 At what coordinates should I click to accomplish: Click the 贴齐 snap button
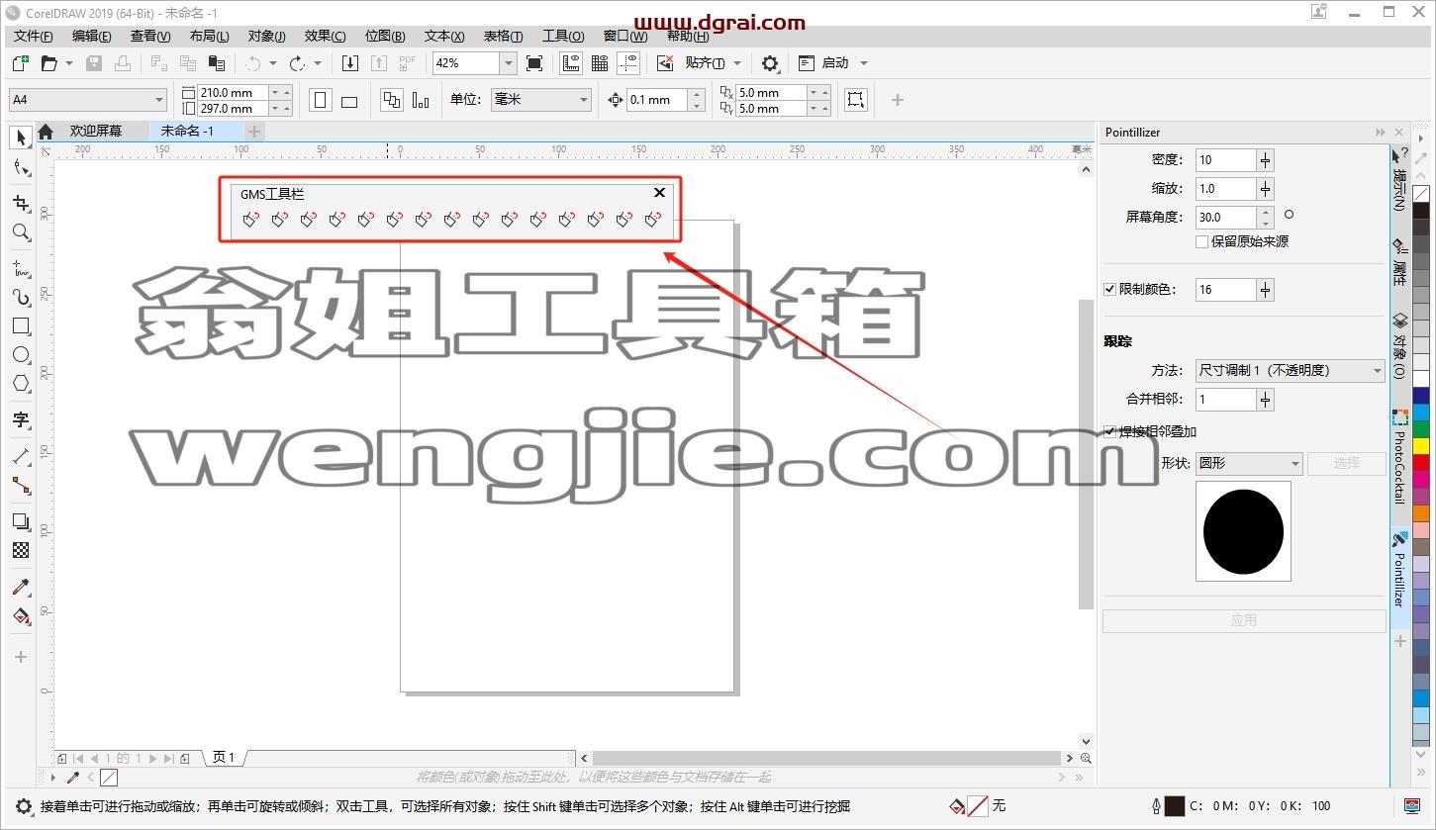706,63
